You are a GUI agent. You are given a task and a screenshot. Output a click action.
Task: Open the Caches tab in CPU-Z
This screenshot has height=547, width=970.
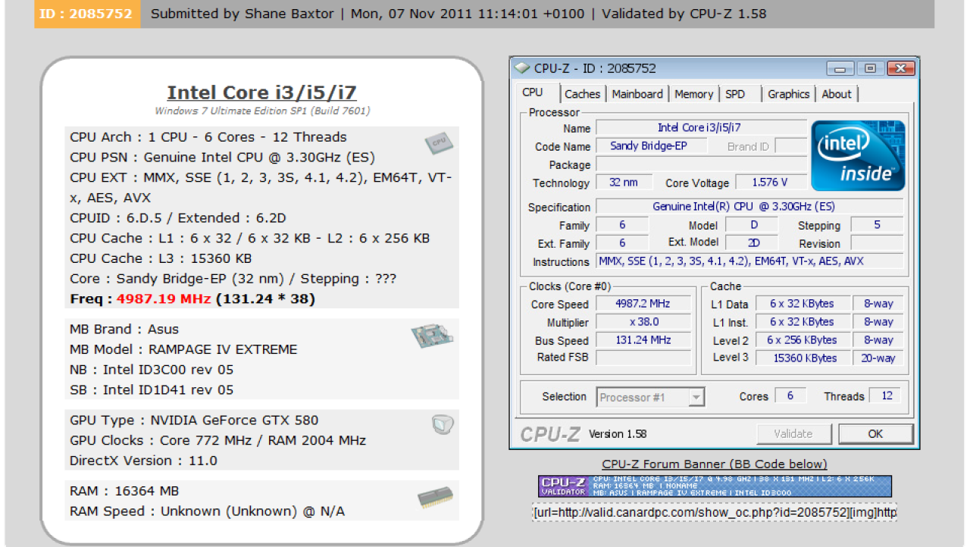(x=582, y=94)
